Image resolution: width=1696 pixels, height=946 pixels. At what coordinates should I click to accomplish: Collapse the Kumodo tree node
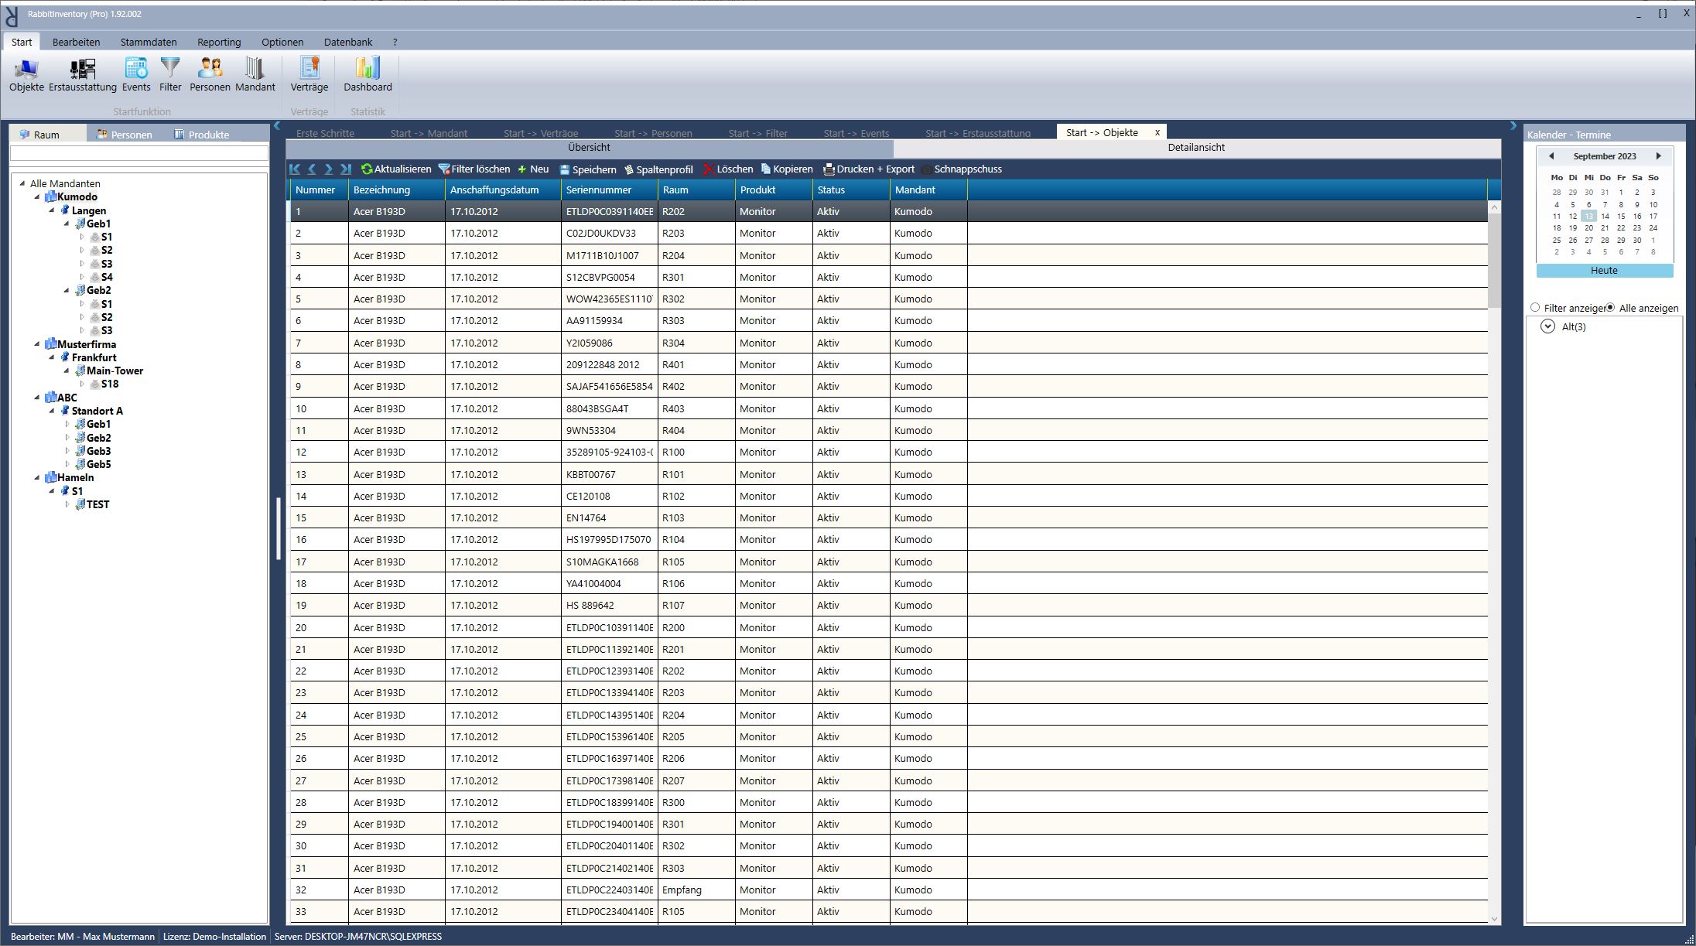(x=37, y=197)
